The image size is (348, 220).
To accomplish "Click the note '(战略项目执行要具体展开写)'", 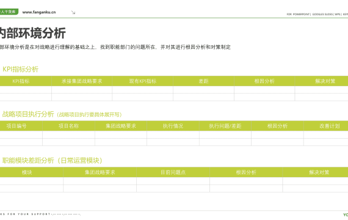I will 89,115.
